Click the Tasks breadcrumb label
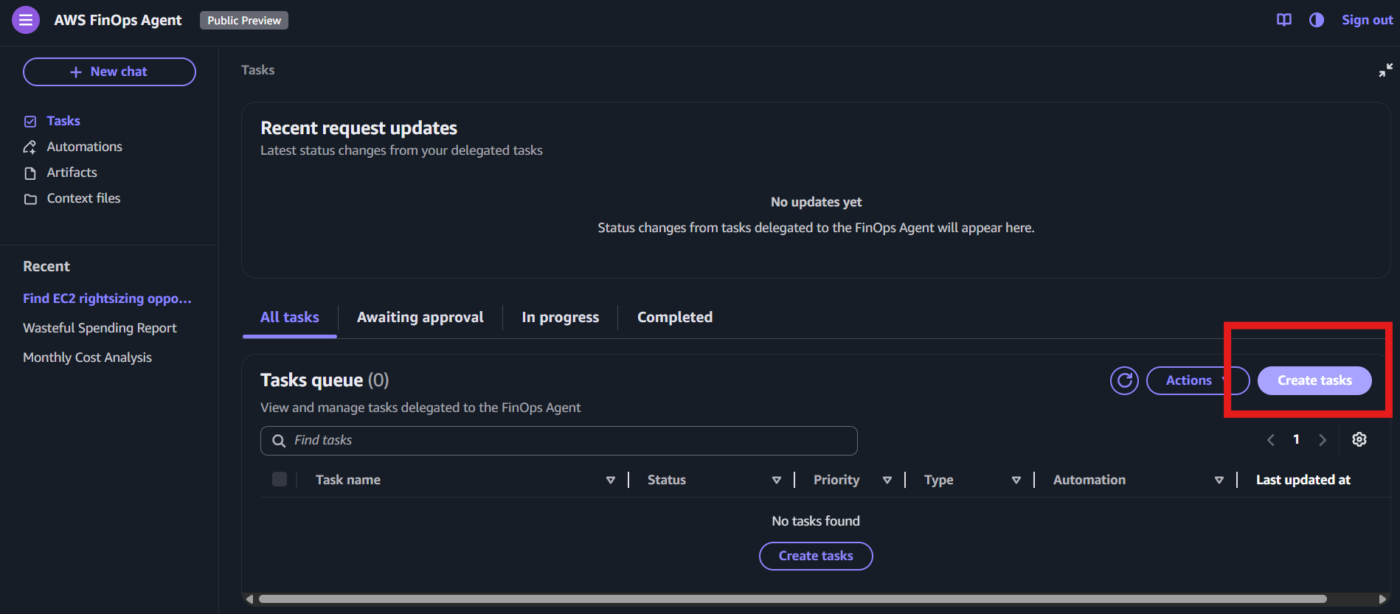Viewport: 1400px width, 614px height. pos(258,70)
